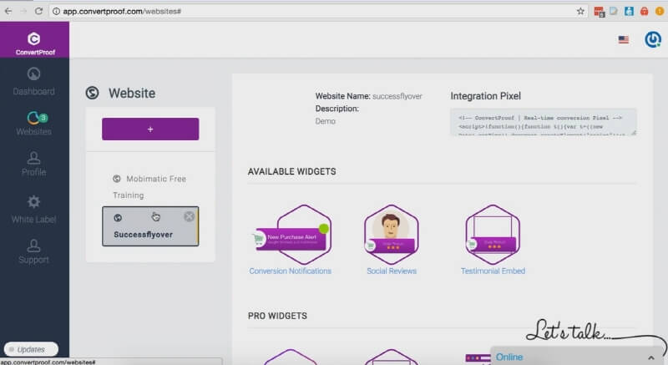Click the Support menu label
The width and height of the screenshot is (668, 365).
pyautogui.click(x=33, y=260)
